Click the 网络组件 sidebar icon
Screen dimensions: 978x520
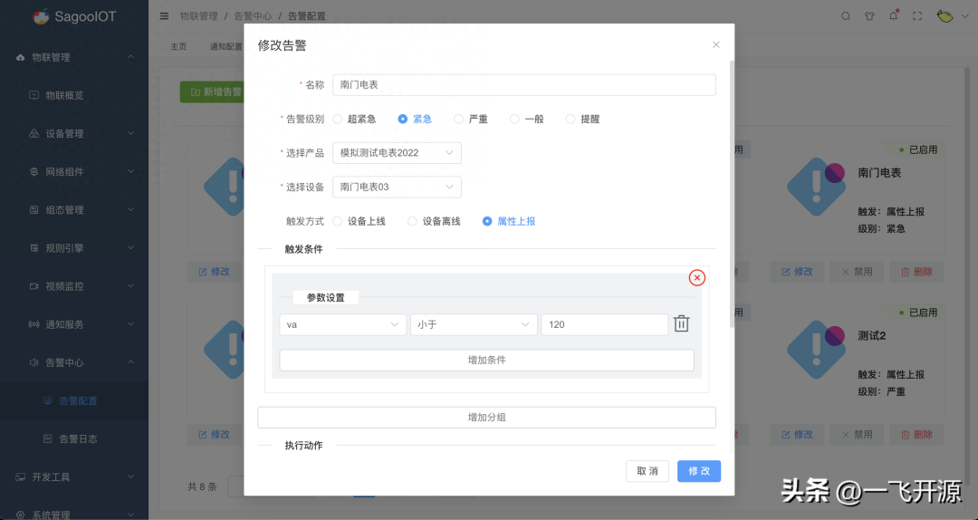(34, 171)
